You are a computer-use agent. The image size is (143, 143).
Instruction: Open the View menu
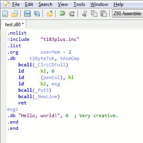63,4
